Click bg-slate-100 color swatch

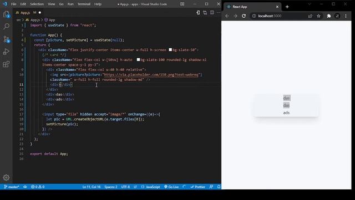[138, 59]
